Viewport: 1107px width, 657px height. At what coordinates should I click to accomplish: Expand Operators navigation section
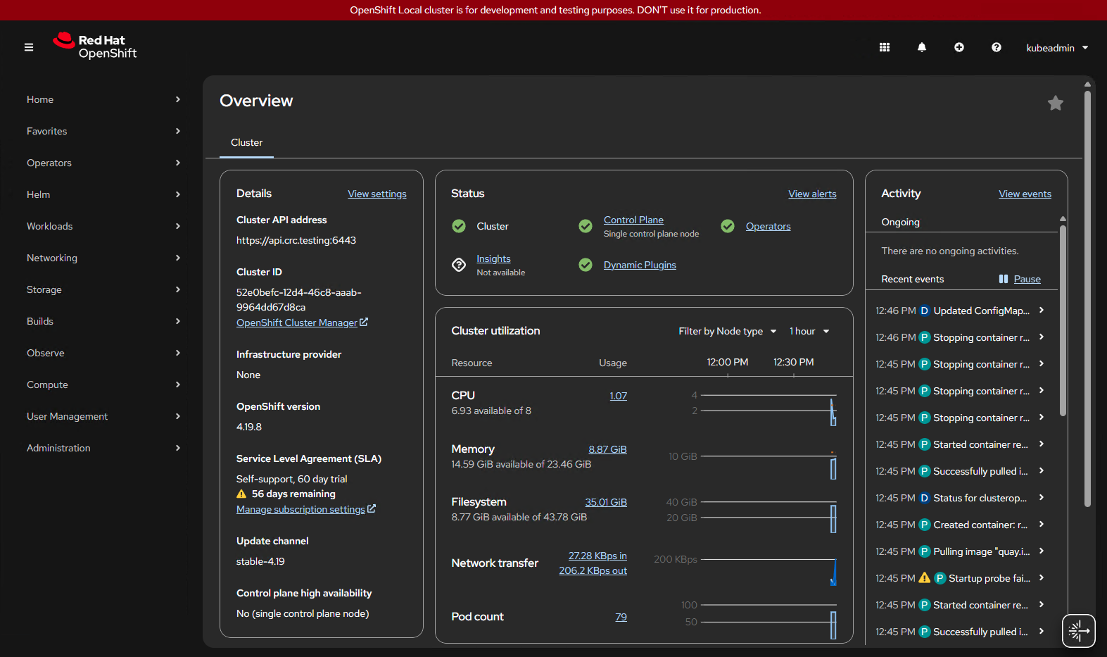(103, 163)
